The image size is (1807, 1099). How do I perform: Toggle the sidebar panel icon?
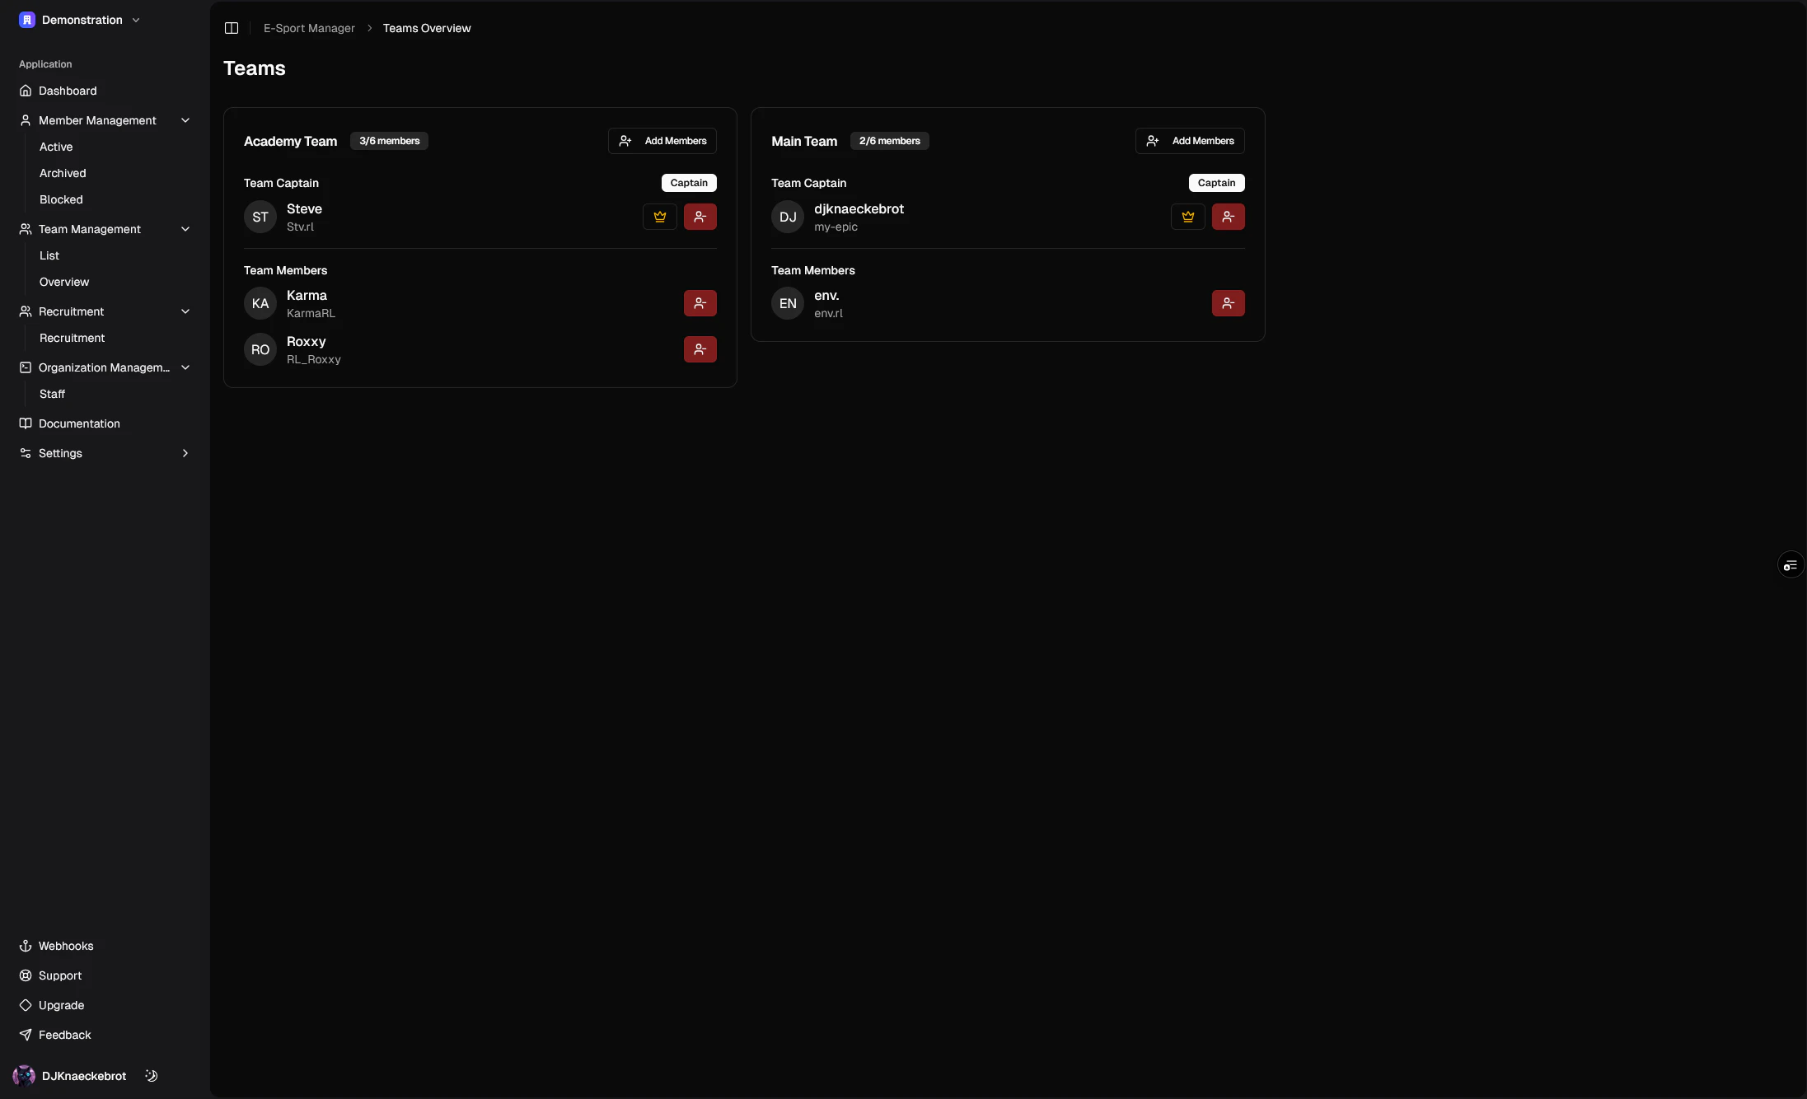click(232, 28)
